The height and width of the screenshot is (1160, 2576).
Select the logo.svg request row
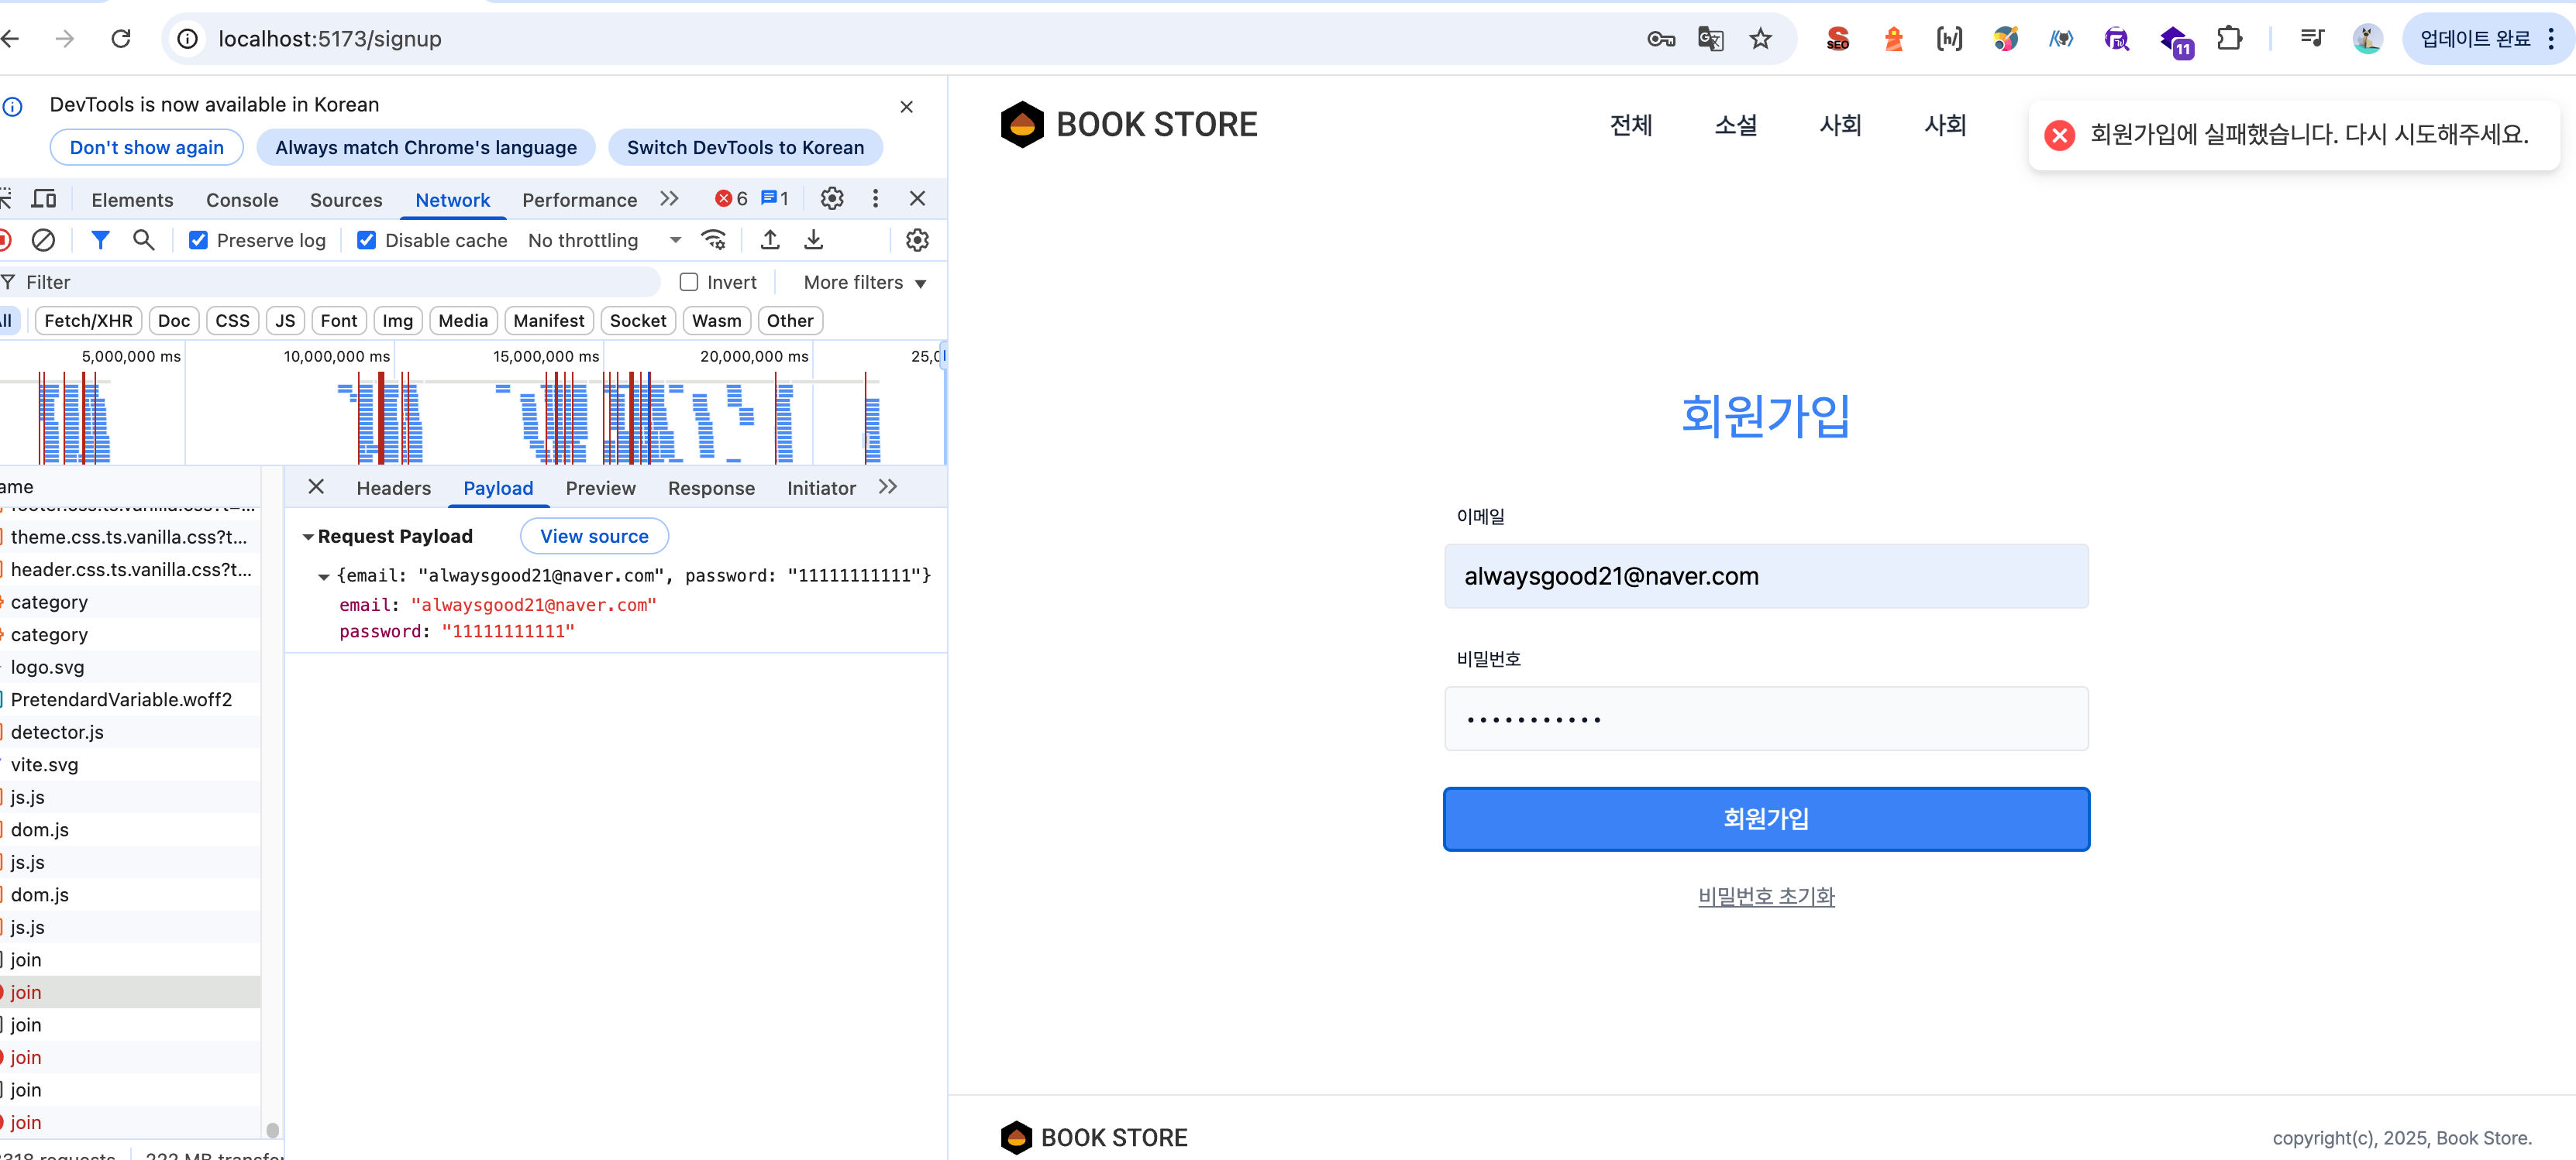(x=130, y=668)
